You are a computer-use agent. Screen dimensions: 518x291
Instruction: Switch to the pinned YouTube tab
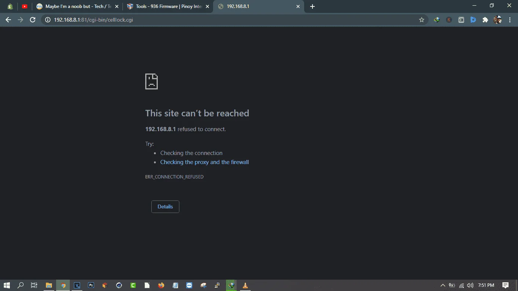coord(25,6)
